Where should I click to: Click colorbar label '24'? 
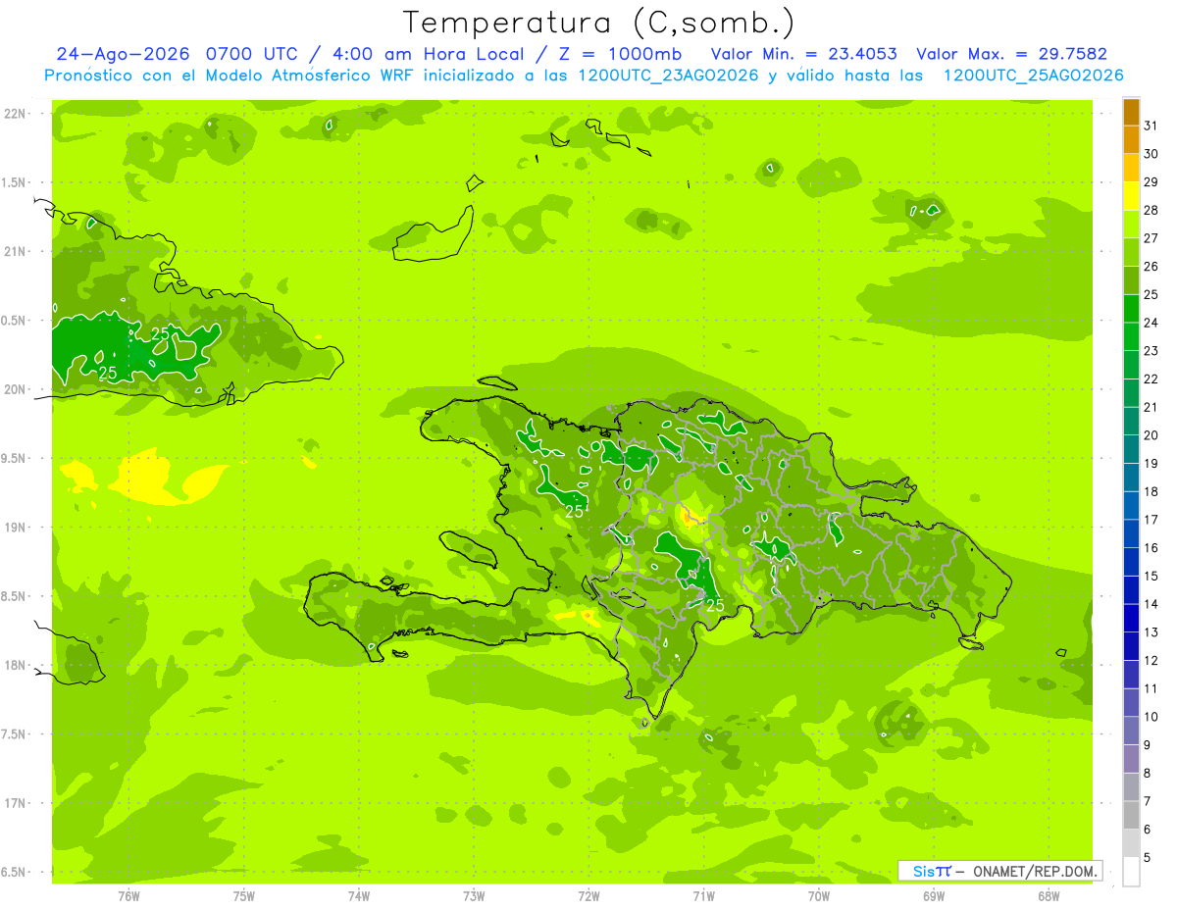tap(1151, 323)
